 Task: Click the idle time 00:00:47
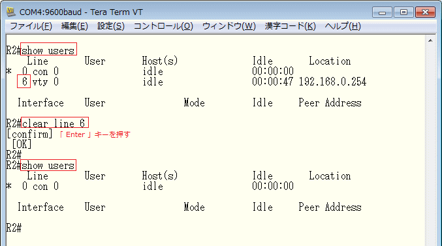click(x=273, y=82)
